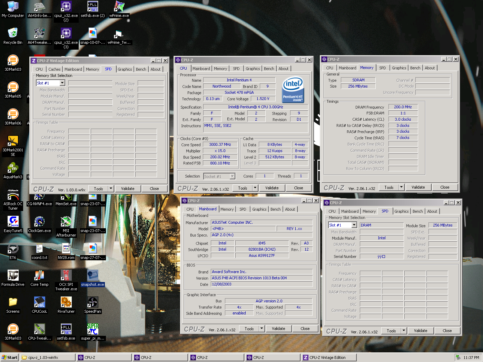Click the BIOS date 12/08/2003
Screen dimensions: 483x362
(x=262, y=284)
